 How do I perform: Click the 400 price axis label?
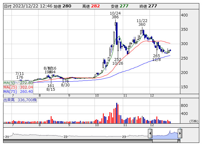184,15
